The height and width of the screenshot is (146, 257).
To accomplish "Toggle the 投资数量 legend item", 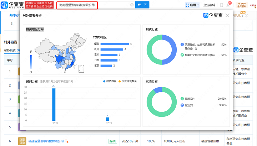I will [110, 81].
